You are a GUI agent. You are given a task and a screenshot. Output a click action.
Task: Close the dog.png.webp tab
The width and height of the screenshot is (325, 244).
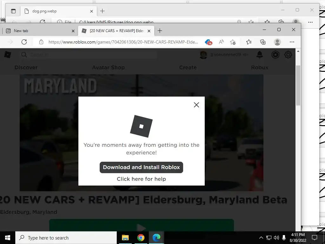pos(91,11)
